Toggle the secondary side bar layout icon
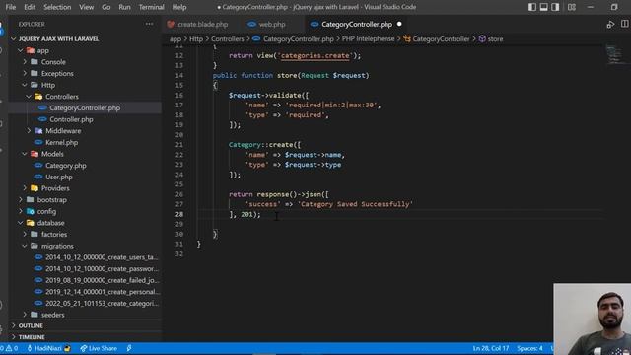 tap(555, 7)
